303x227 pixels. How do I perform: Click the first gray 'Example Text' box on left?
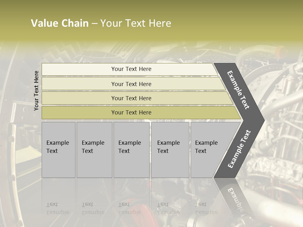coord(58,150)
